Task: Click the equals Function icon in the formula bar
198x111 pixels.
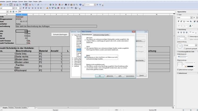Action: tap(16, 12)
